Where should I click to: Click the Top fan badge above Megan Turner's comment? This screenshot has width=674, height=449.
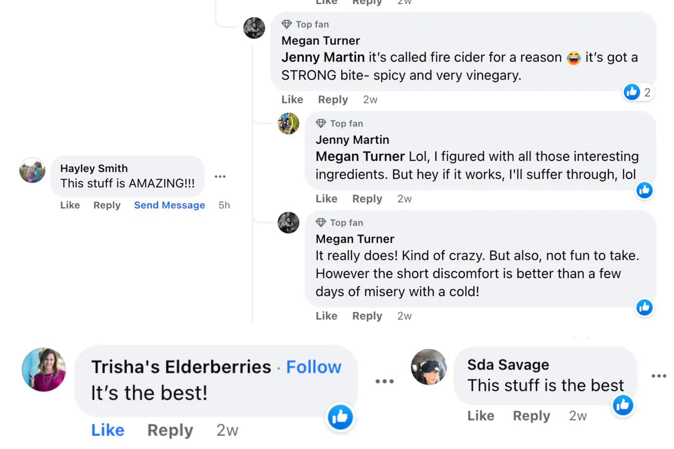point(304,24)
